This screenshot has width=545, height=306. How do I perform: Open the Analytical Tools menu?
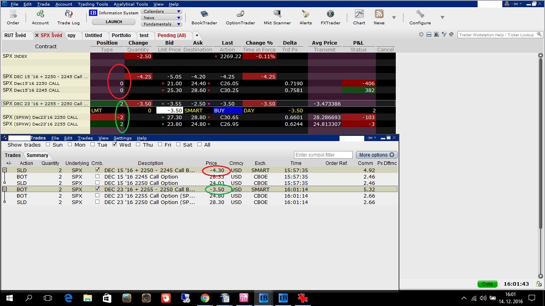(130, 4)
